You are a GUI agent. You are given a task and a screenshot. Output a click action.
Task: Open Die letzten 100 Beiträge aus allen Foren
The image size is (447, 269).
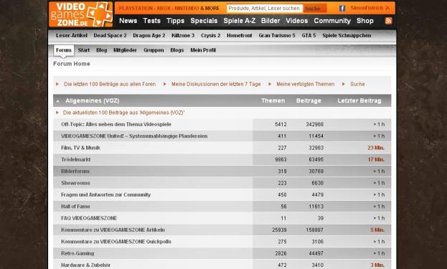point(110,84)
